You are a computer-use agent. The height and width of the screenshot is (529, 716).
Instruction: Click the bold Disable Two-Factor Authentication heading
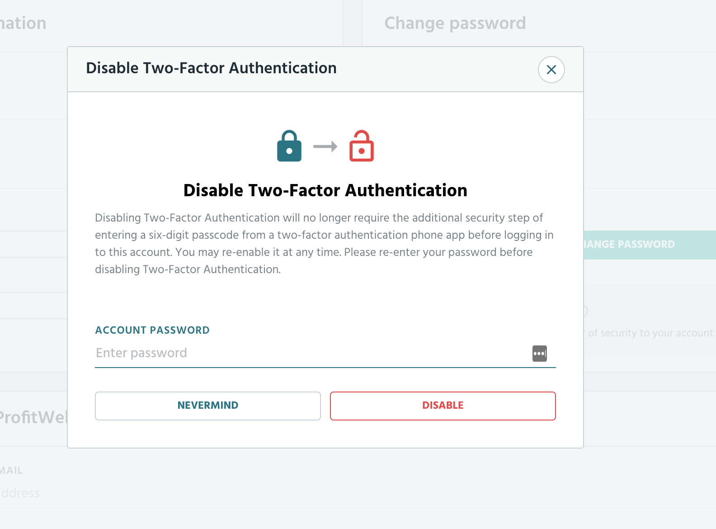(x=325, y=190)
